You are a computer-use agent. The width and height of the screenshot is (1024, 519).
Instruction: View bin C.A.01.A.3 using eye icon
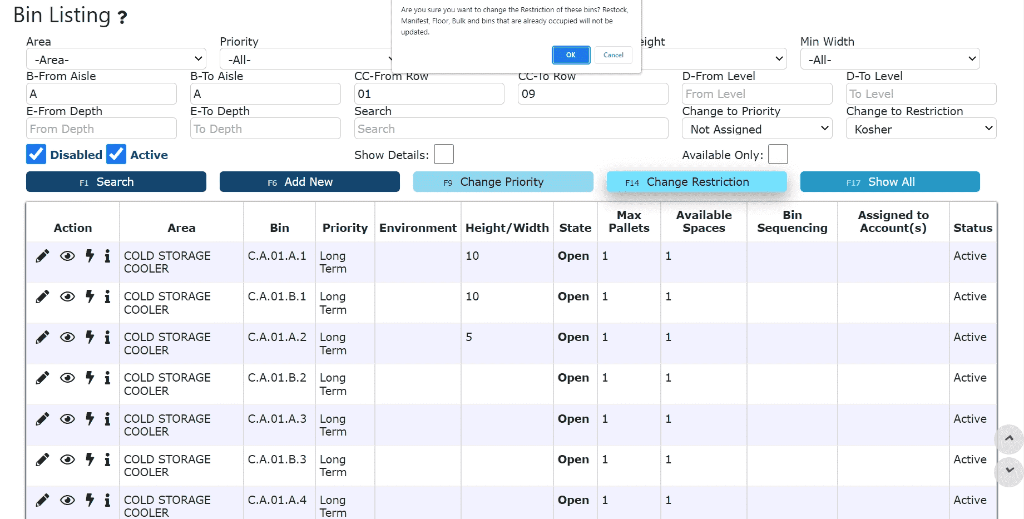pos(67,419)
